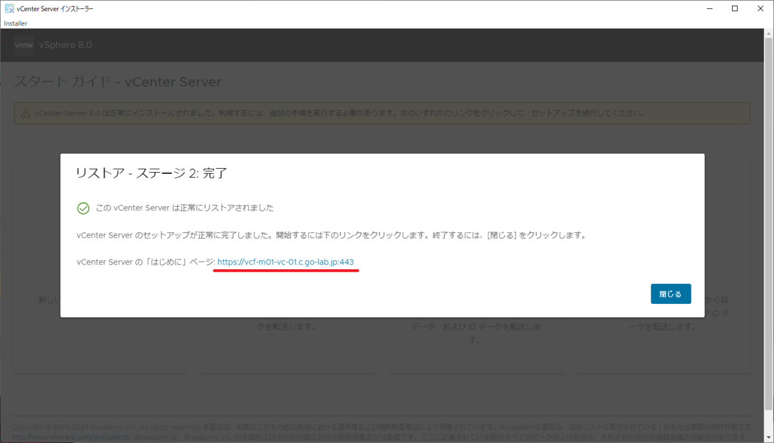Screen dimensions: 774x443
Task: Maximize the vCenter Server installer window
Action: [735, 8]
